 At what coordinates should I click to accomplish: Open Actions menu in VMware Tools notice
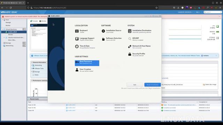(205, 56)
